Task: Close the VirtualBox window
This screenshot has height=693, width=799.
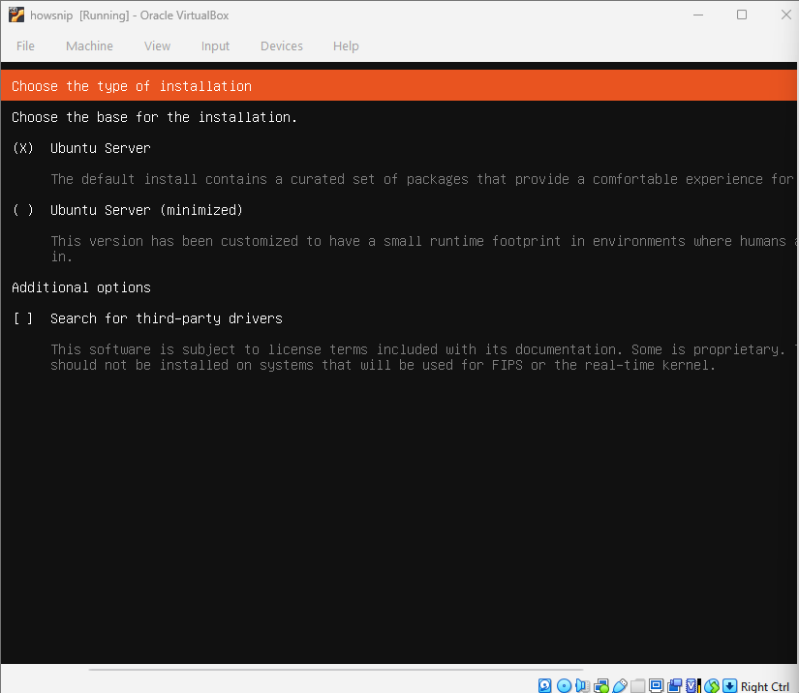Action: point(786,15)
